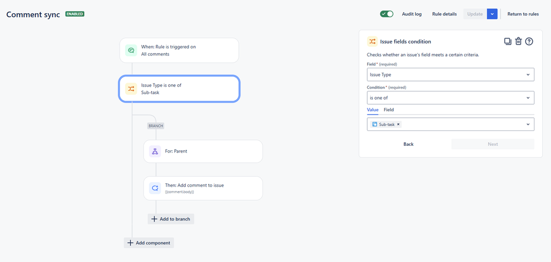Switch to the Field tab
Image resolution: width=551 pixels, height=262 pixels.
389,110
